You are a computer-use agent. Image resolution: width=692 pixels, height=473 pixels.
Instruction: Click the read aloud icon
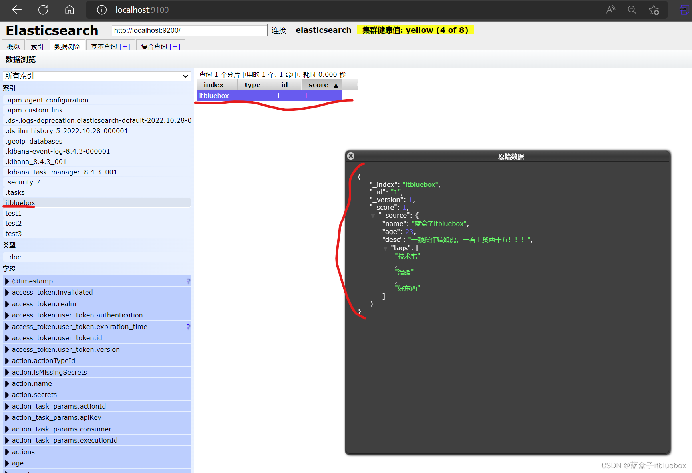click(x=610, y=10)
